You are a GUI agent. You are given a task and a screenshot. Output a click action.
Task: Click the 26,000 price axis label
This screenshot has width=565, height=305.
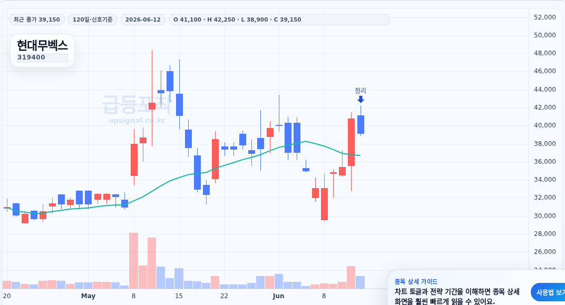[545, 252]
